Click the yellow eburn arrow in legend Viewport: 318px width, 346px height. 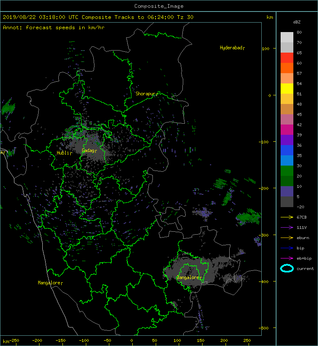click(x=287, y=238)
